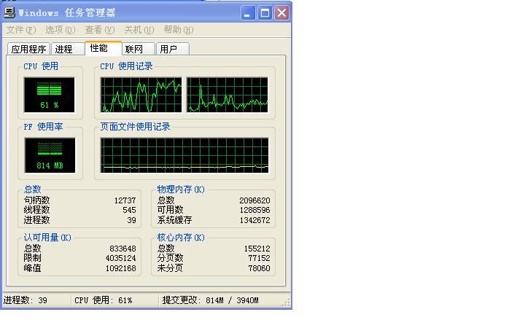
Task: Click the 系统缓存 label
Action: [x=174, y=220]
